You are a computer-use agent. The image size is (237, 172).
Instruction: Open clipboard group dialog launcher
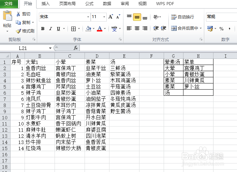[x=34, y=39]
